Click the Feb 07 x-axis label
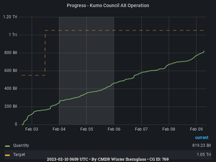216x162 pixels. pyautogui.click(x=141, y=129)
